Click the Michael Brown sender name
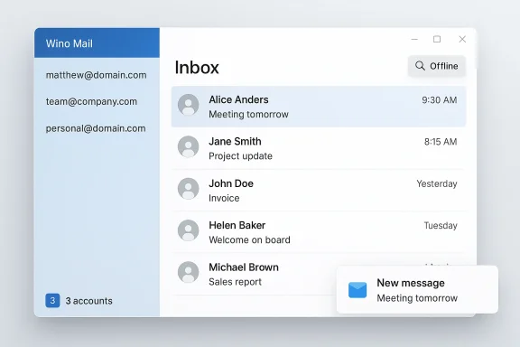The width and height of the screenshot is (520, 347). coord(244,267)
